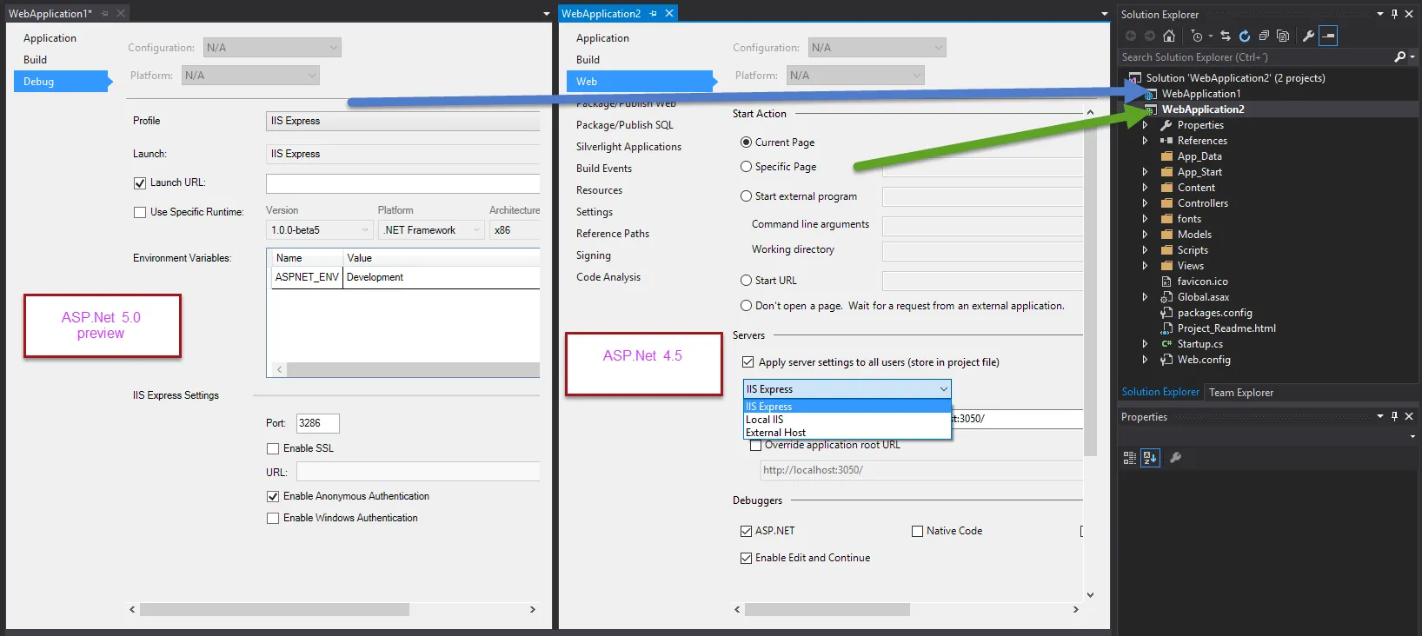Image resolution: width=1422 pixels, height=636 pixels.
Task: Click the packages.config file icon
Action: [x=1167, y=313]
